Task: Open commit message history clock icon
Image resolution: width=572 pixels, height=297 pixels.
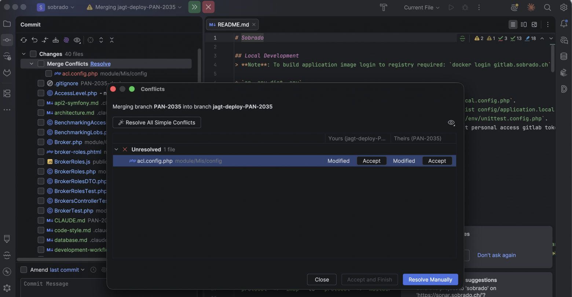Action: click(93, 270)
